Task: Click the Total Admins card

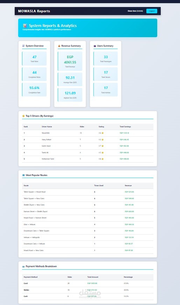Action: (106, 89)
